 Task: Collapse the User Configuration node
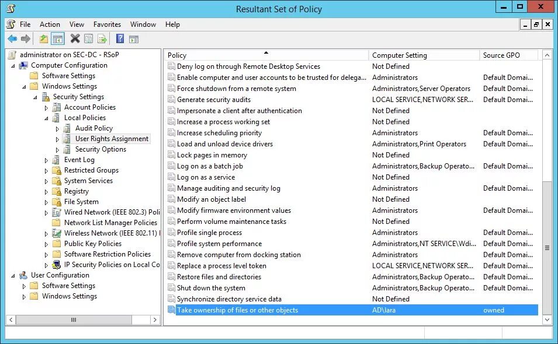coord(13,275)
